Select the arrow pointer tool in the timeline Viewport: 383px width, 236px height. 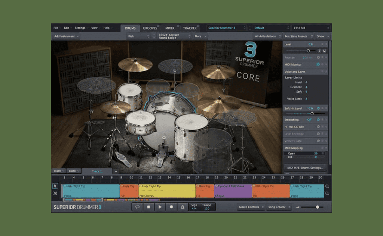pos(55,186)
